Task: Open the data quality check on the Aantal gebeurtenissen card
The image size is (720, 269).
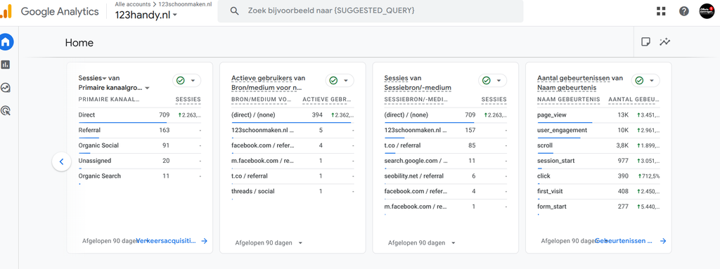Action: pyautogui.click(x=645, y=80)
